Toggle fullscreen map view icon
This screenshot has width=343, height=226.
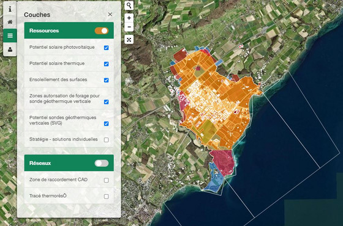click(129, 40)
